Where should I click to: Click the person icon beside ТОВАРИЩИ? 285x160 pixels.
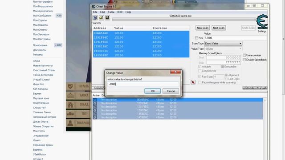click(x=70, y=123)
